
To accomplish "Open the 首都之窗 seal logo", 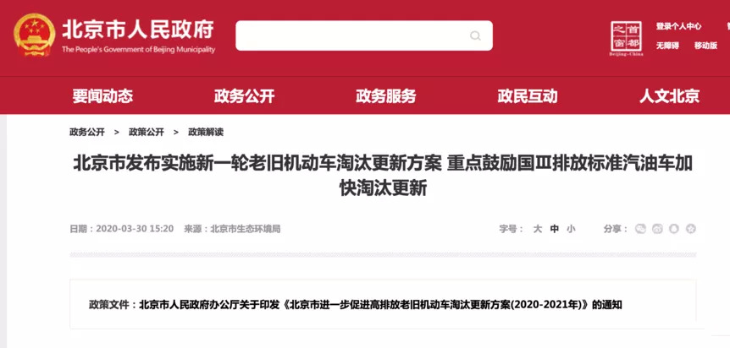I will pyautogui.click(x=626, y=38).
